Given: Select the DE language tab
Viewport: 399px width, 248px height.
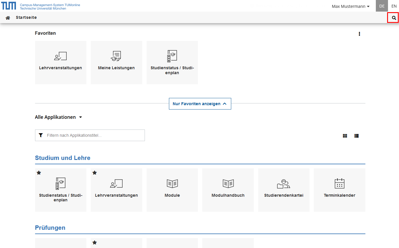Looking at the screenshot, I should (382, 6).
